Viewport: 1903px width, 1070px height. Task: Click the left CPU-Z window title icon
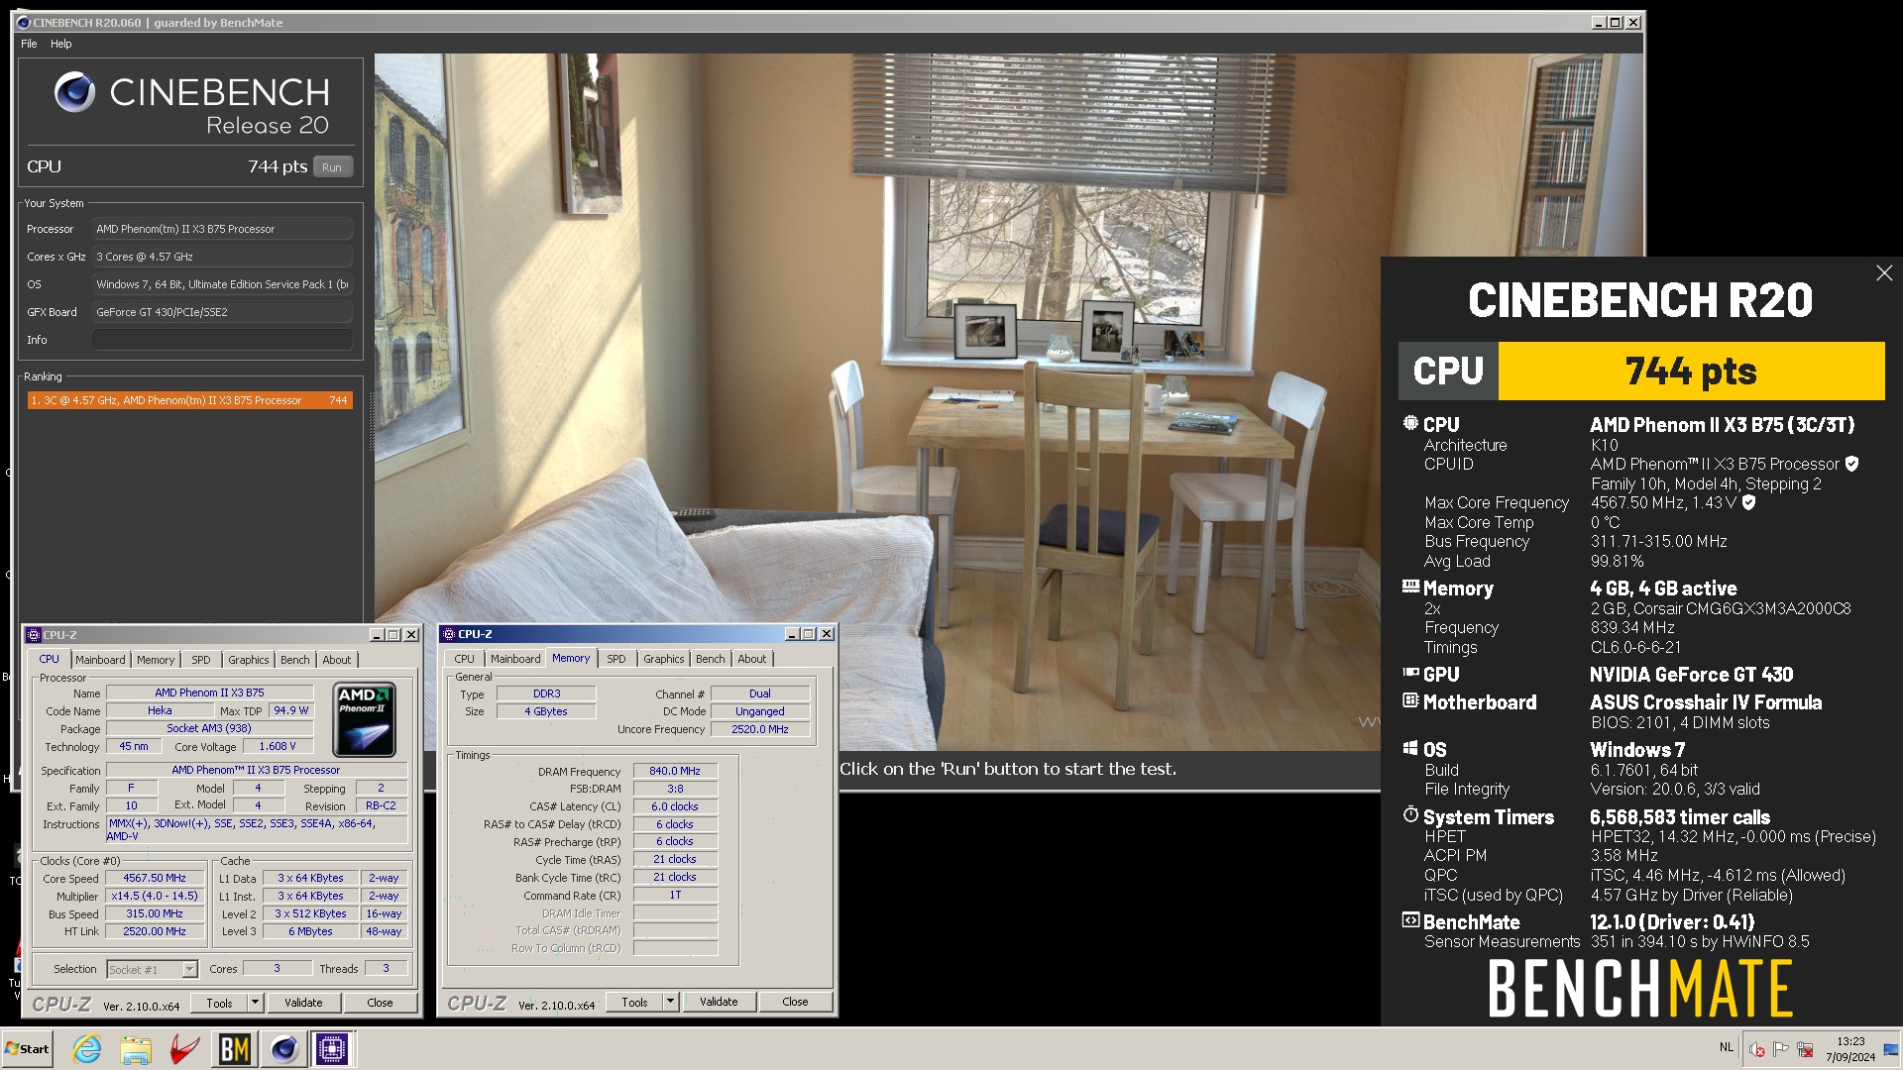click(x=34, y=635)
